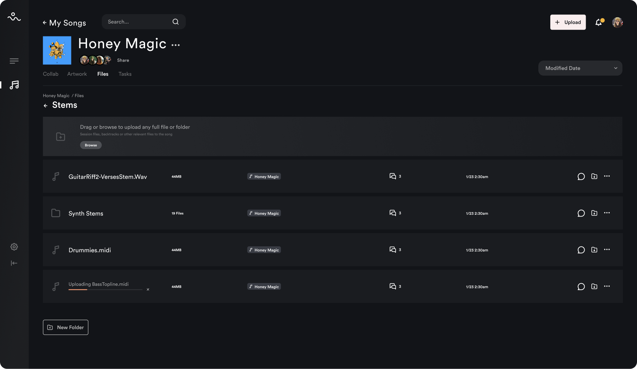Open Settings via the gear icon

pos(14,247)
